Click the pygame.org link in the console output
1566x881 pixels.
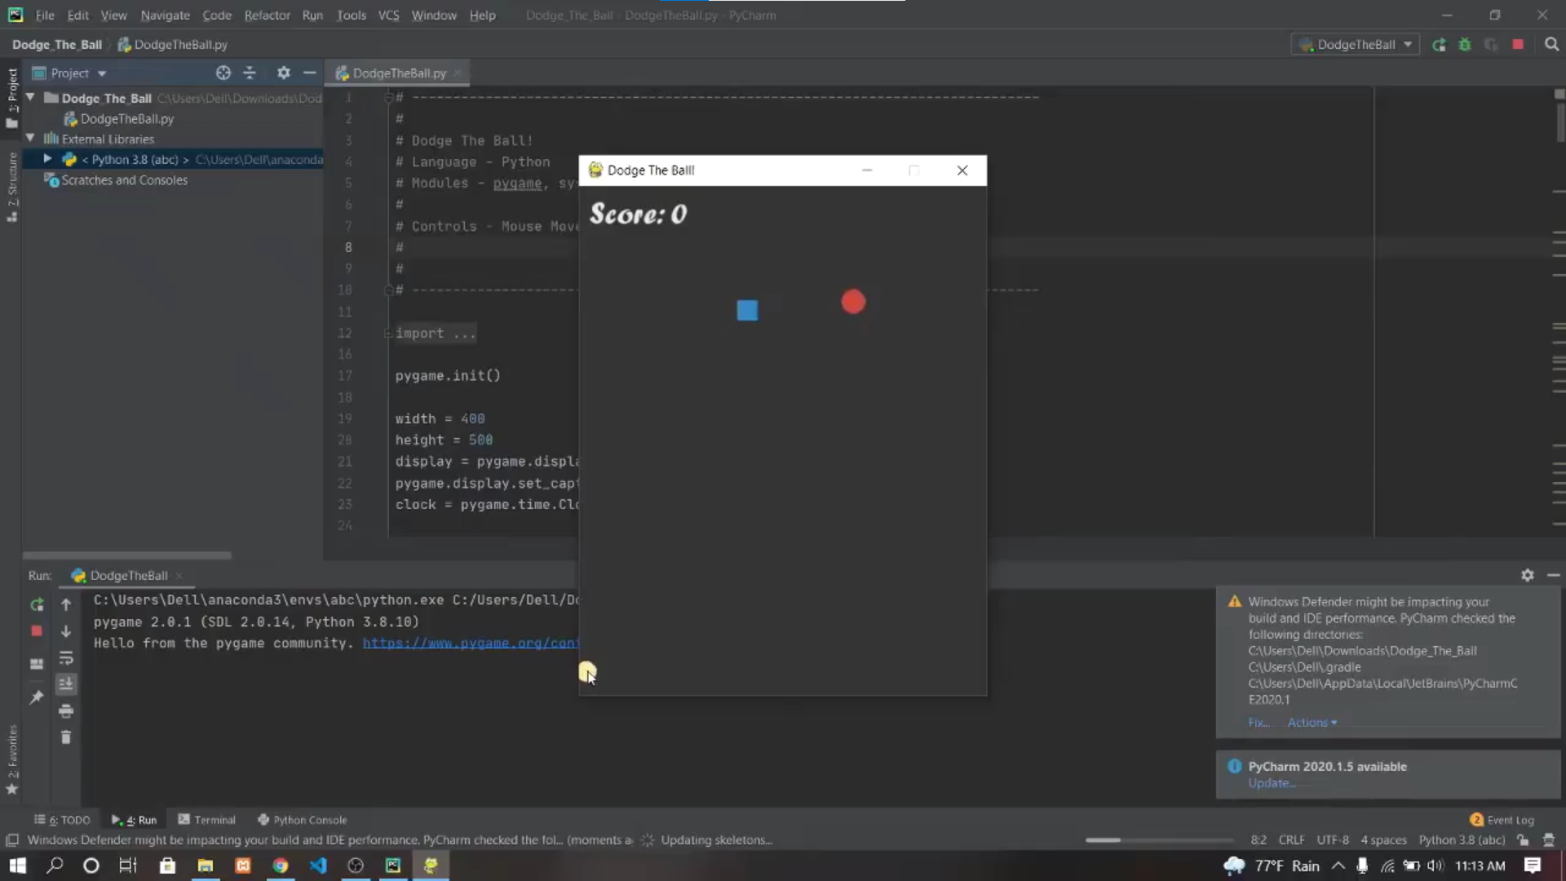pos(470,644)
